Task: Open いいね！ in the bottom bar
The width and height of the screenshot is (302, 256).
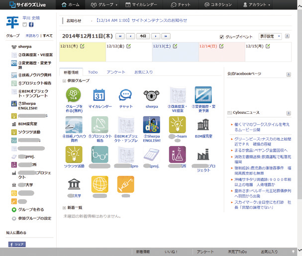Action: pos(171,252)
